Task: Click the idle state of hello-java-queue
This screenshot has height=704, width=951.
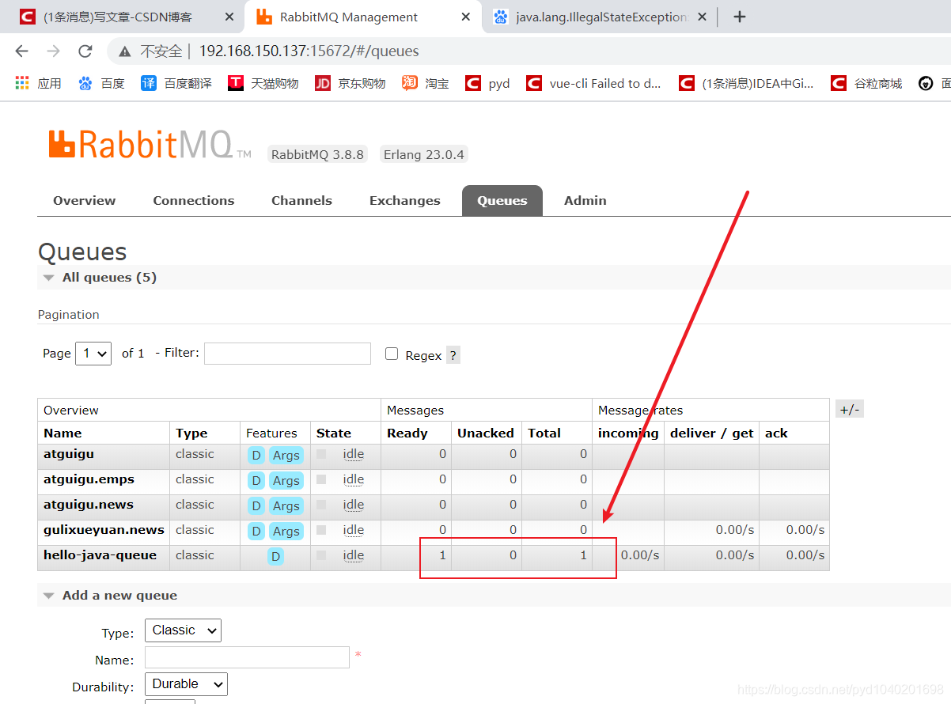Action: point(354,555)
